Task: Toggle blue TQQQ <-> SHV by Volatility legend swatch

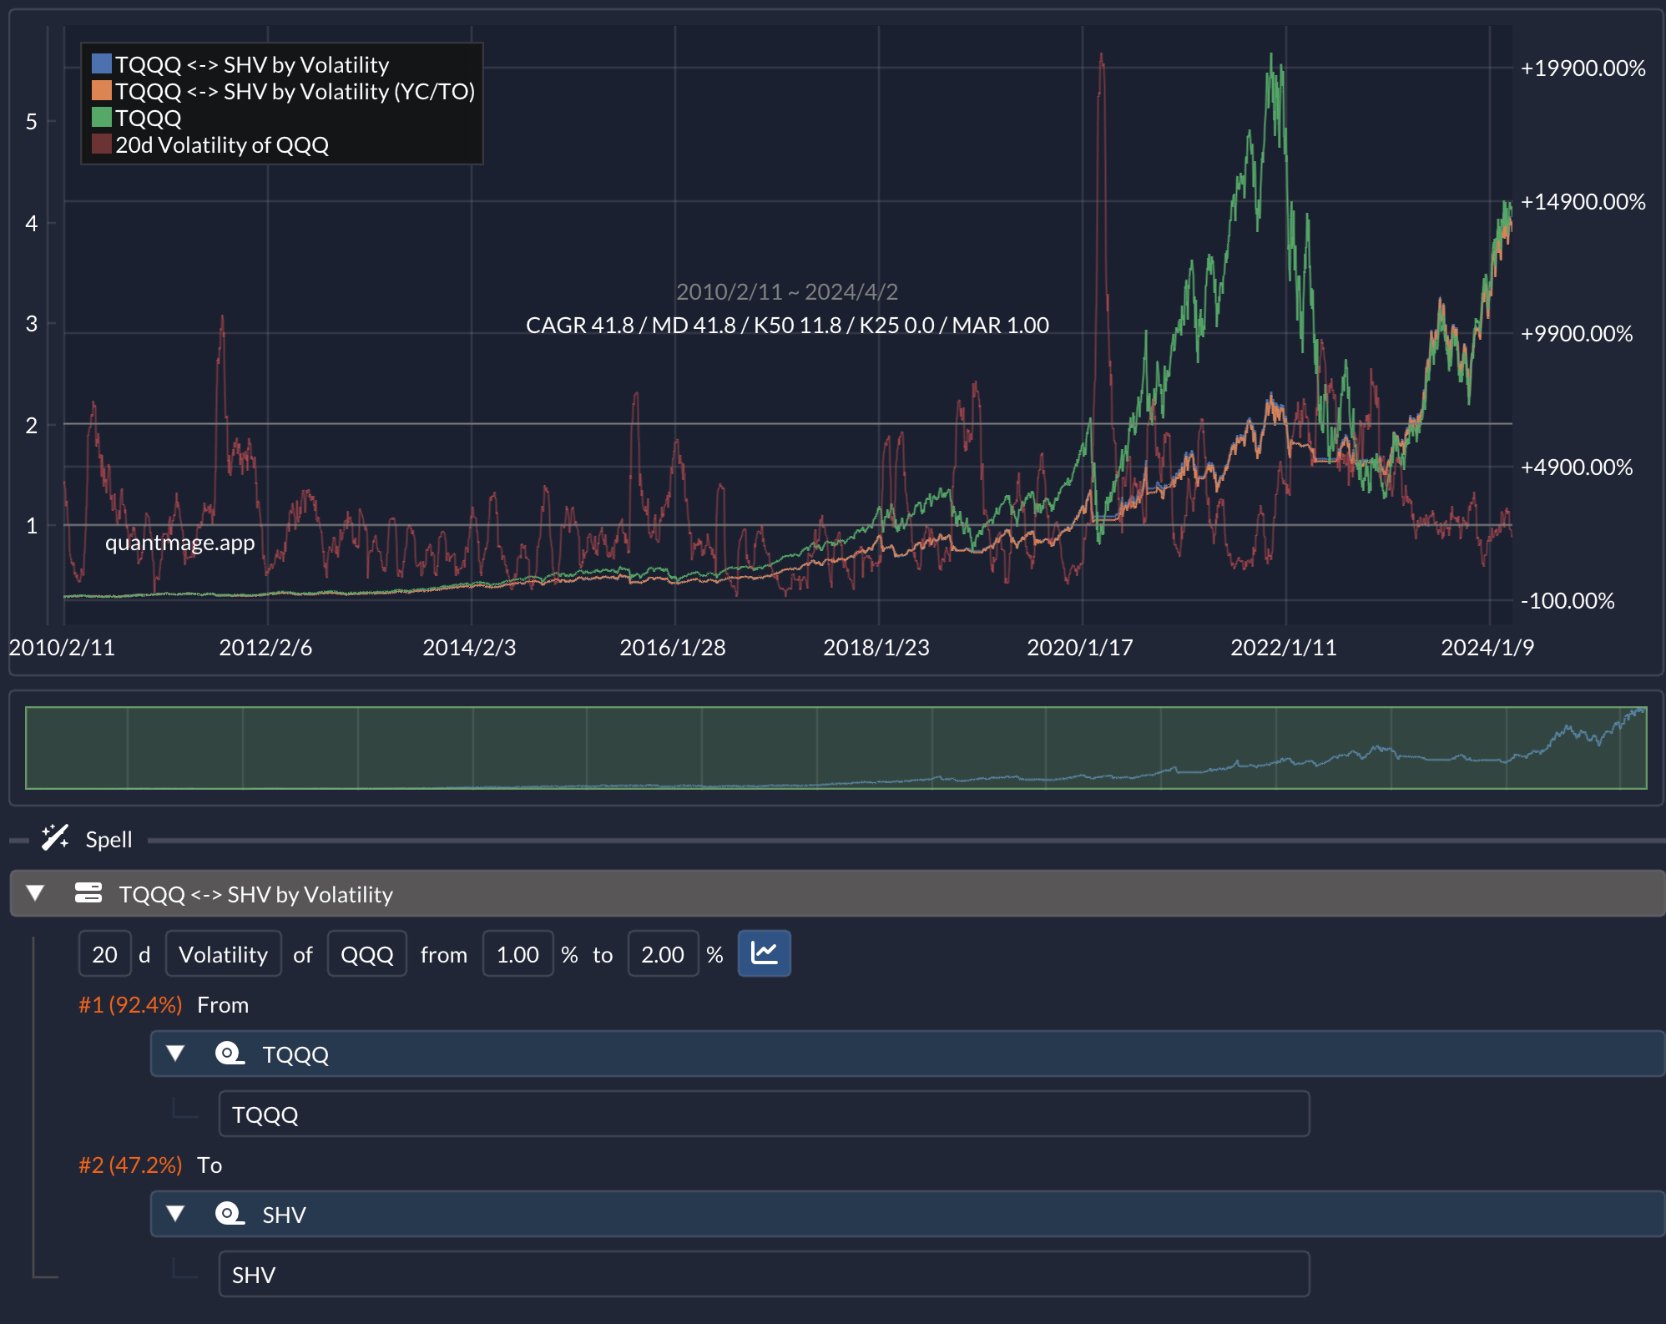Action: click(x=102, y=63)
